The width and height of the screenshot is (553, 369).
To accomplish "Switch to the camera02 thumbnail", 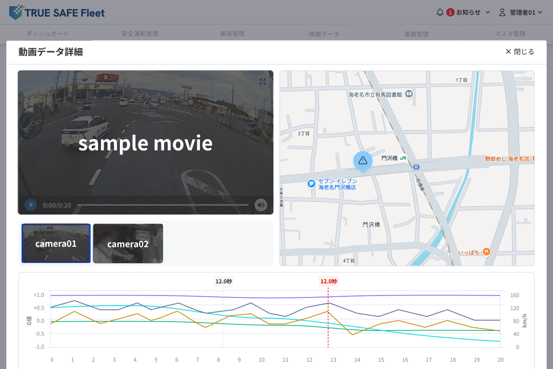I will [128, 244].
